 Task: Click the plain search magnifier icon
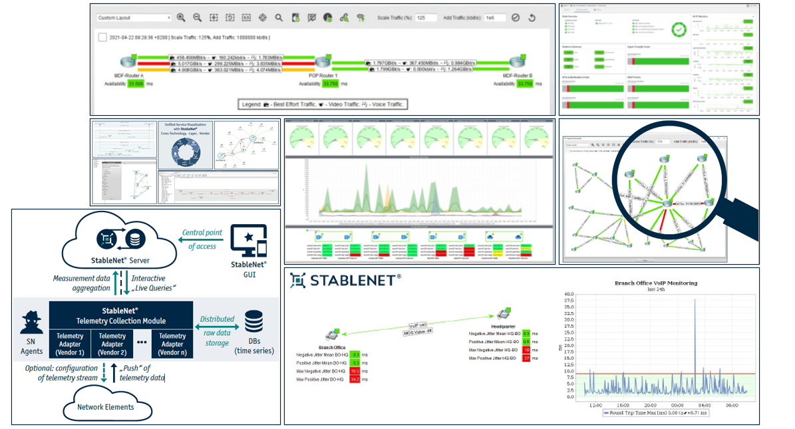click(279, 18)
